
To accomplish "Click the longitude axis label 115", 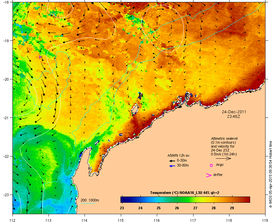I will pos(121,220).
